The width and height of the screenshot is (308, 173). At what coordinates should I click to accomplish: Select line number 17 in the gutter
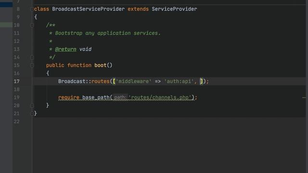tap(17, 81)
